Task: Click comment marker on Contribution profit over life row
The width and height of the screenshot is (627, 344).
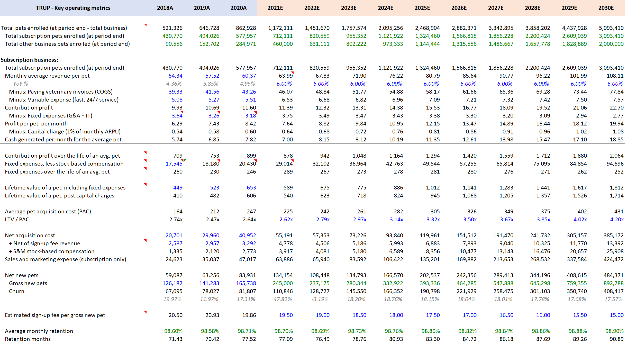Action: click(x=145, y=153)
